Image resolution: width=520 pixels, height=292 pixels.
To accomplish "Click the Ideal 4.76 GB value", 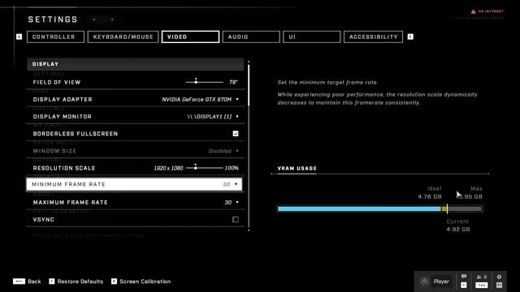I will pyautogui.click(x=430, y=196).
